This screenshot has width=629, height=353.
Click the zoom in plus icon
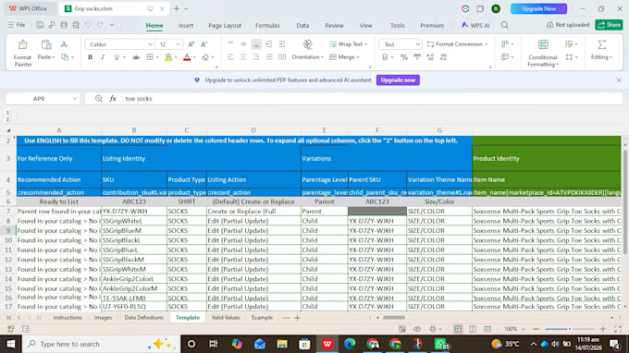tap(603, 329)
